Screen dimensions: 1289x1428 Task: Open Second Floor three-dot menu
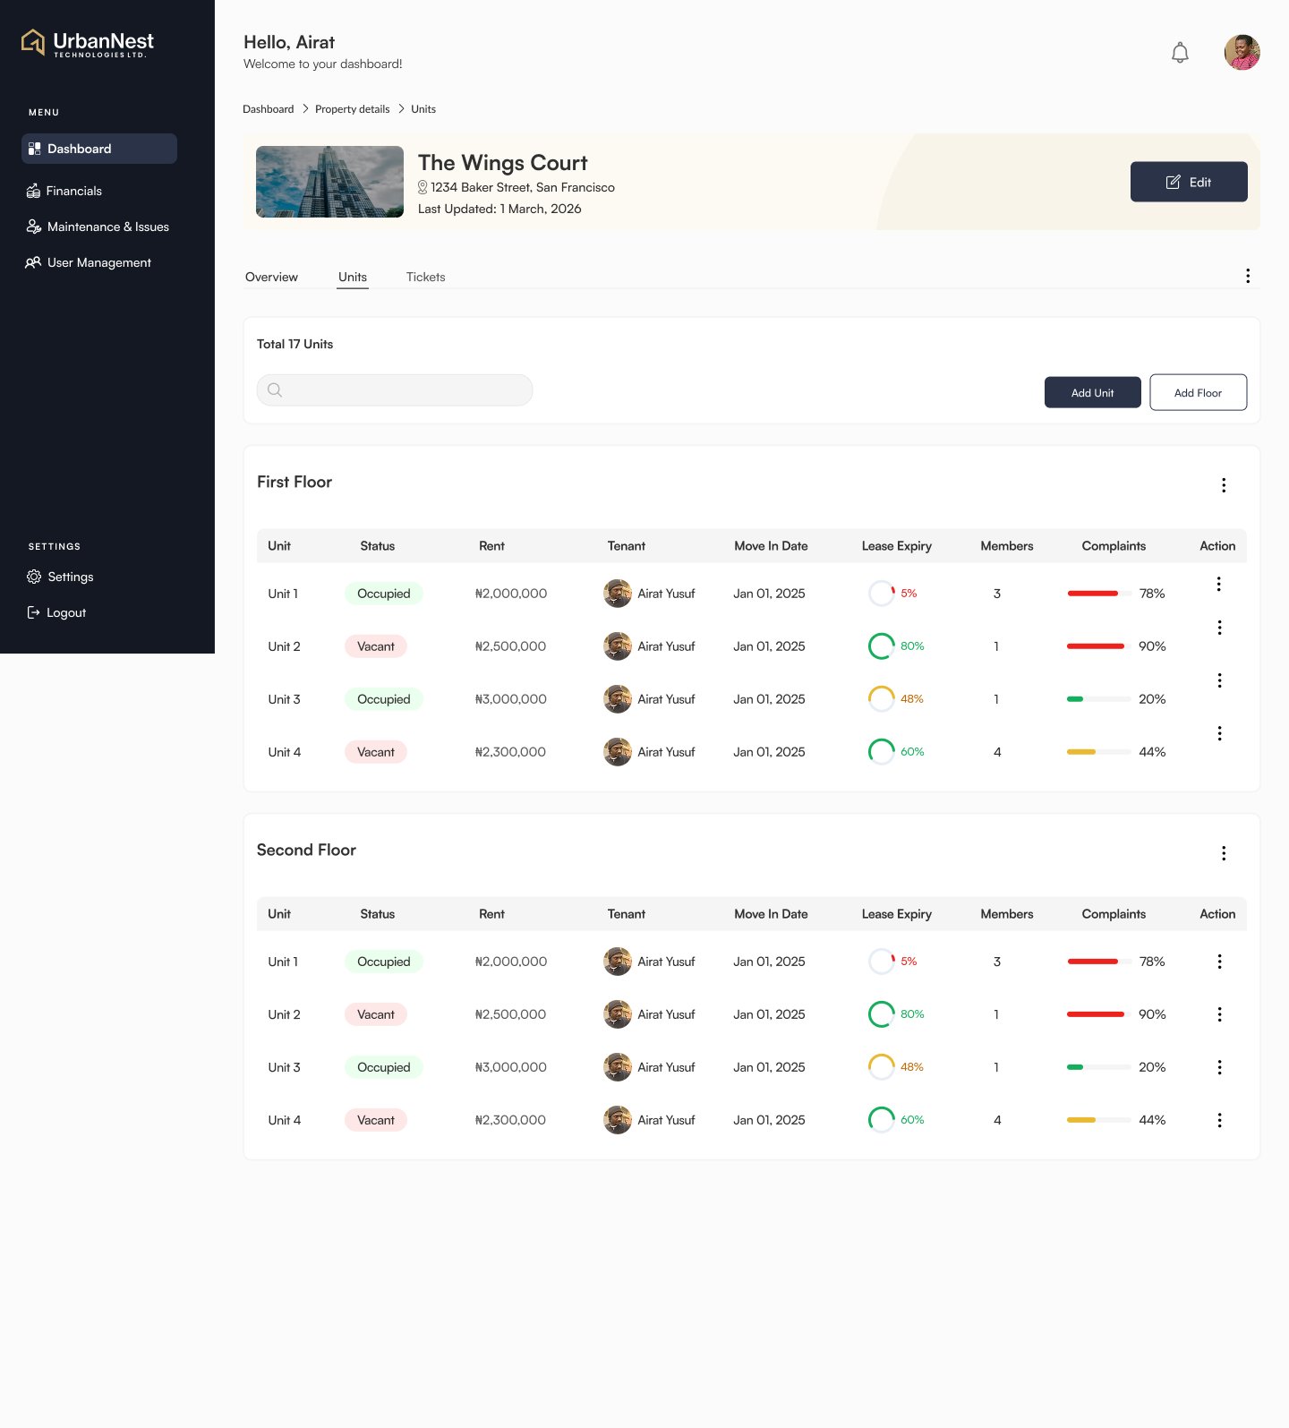tap(1224, 853)
